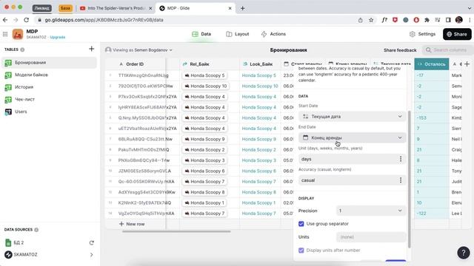Screen dimensions: 474x266
Task: Open the Precision dropdown
Action: click(371, 211)
